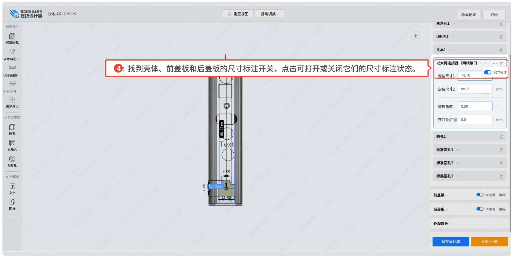Screen dimensions: 514x256
Task: Insert text with the 文字 tool
Action: tap(12, 186)
